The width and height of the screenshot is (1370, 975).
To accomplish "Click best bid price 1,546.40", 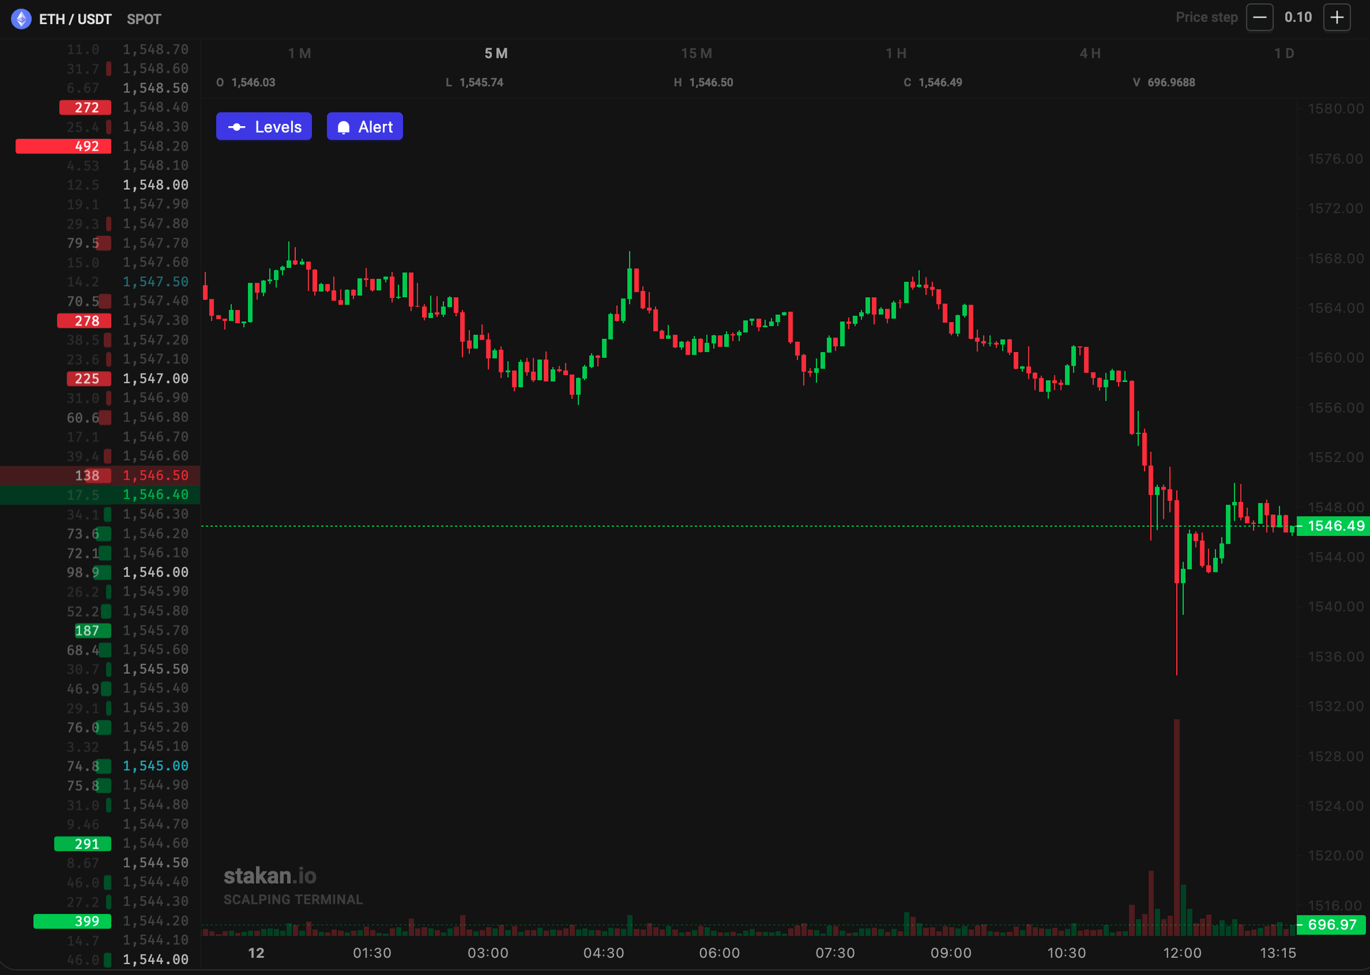I will click(155, 494).
